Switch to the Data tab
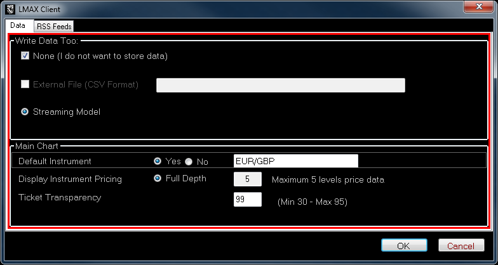The height and width of the screenshot is (265, 498). tap(18, 25)
